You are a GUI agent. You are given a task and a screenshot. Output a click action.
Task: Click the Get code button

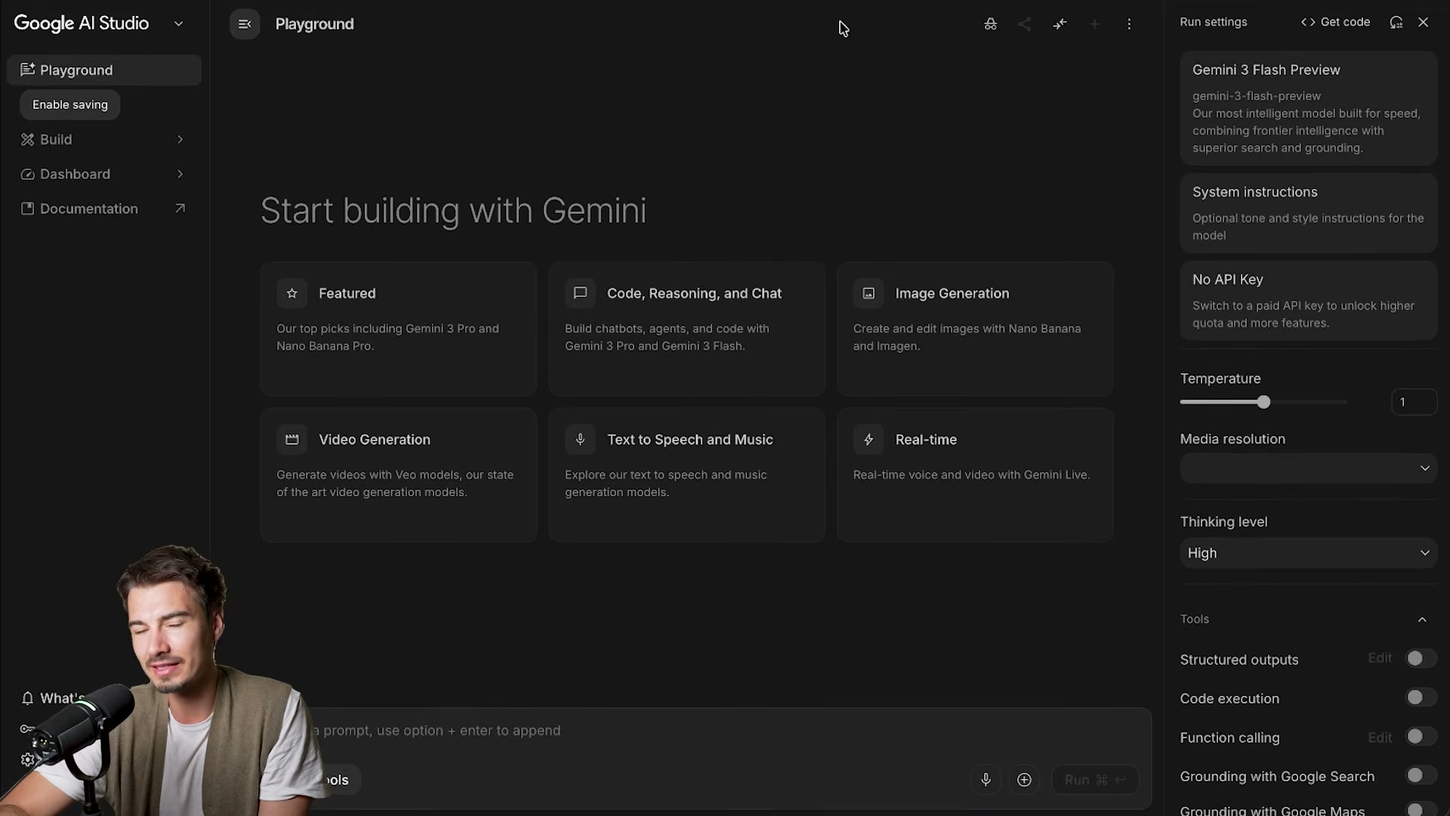[x=1335, y=22]
